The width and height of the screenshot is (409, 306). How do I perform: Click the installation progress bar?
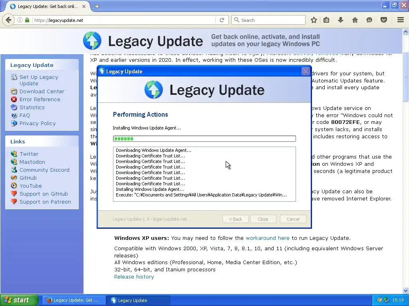click(x=204, y=138)
